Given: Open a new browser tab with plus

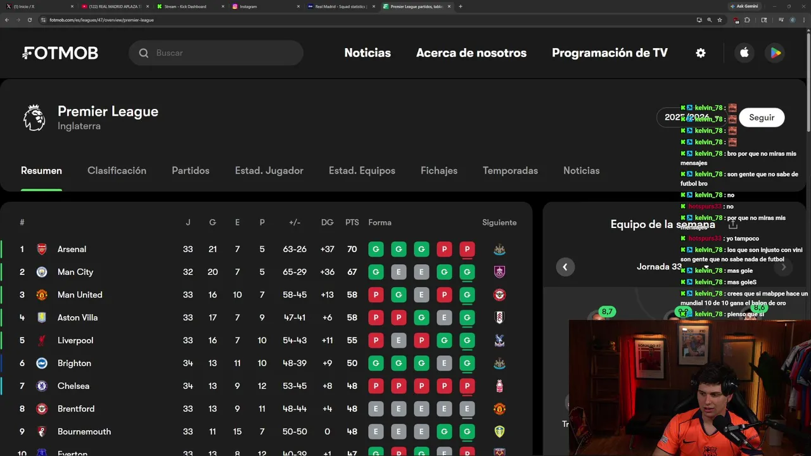Looking at the screenshot, I should tap(460, 6).
